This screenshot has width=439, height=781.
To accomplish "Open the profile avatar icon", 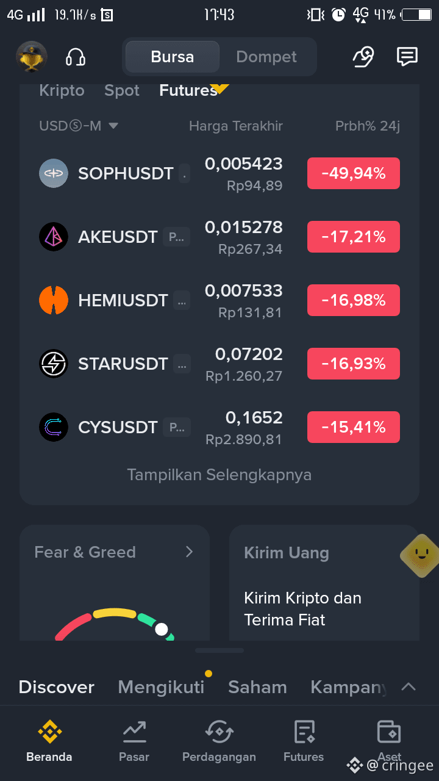I will [31, 57].
